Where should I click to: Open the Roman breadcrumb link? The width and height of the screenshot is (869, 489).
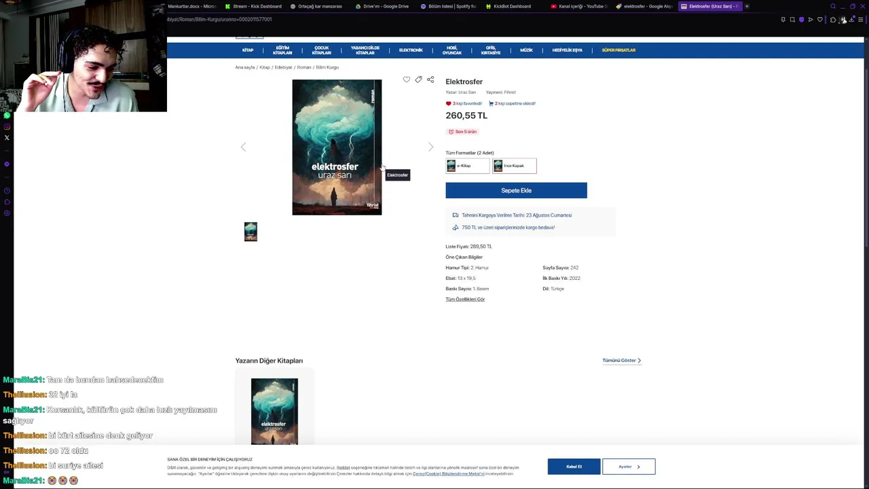pyautogui.click(x=303, y=67)
